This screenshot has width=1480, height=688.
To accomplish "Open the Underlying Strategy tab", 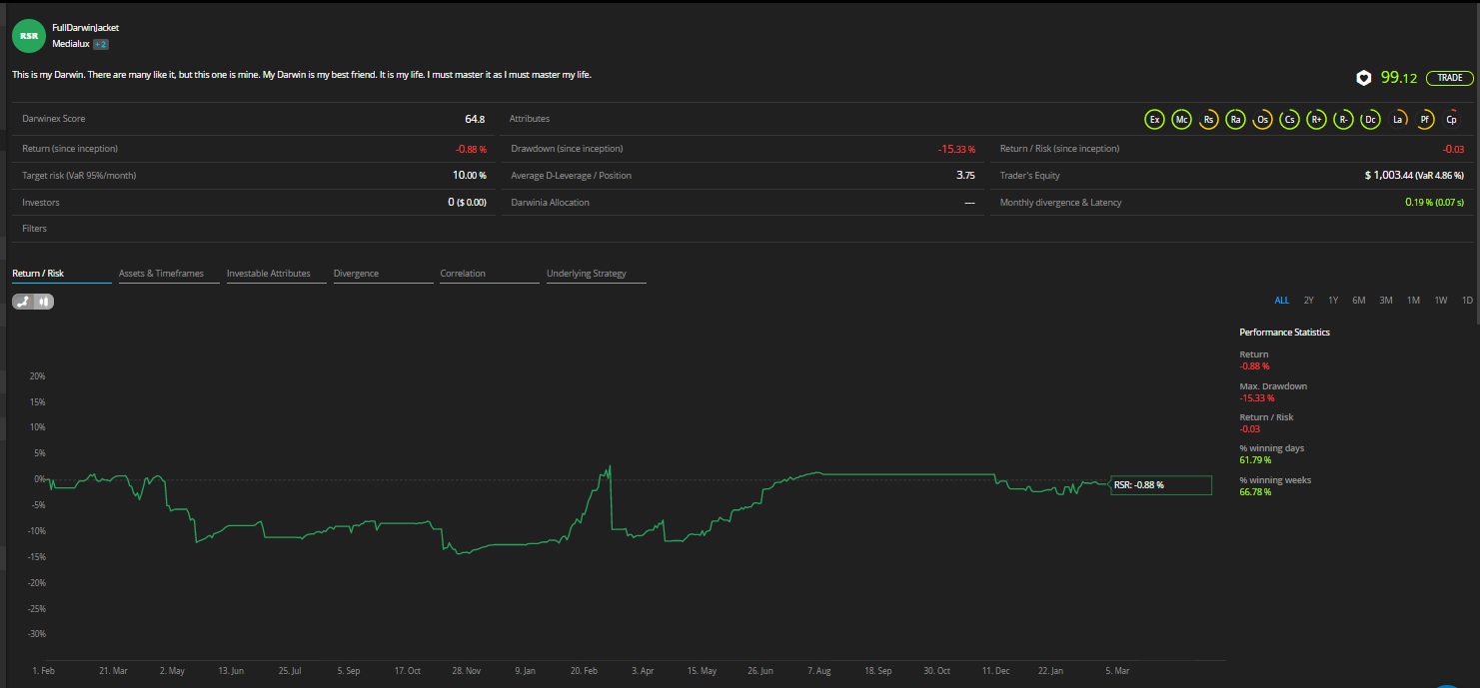I will 596,274.
